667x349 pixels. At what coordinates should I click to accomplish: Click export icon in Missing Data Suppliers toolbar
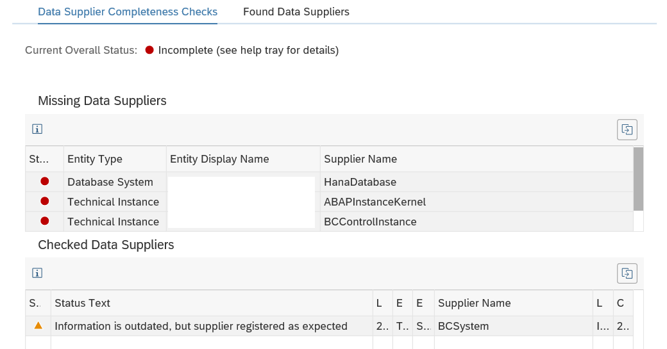(627, 129)
